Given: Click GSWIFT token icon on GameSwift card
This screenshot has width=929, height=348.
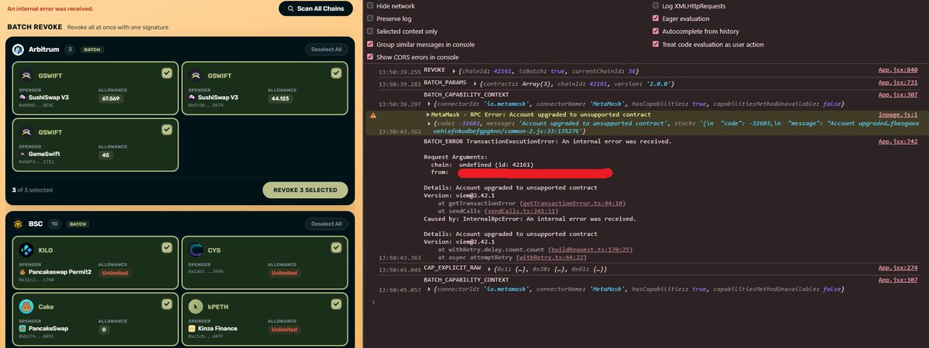Looking at the screenshot, I should point(26,132).
